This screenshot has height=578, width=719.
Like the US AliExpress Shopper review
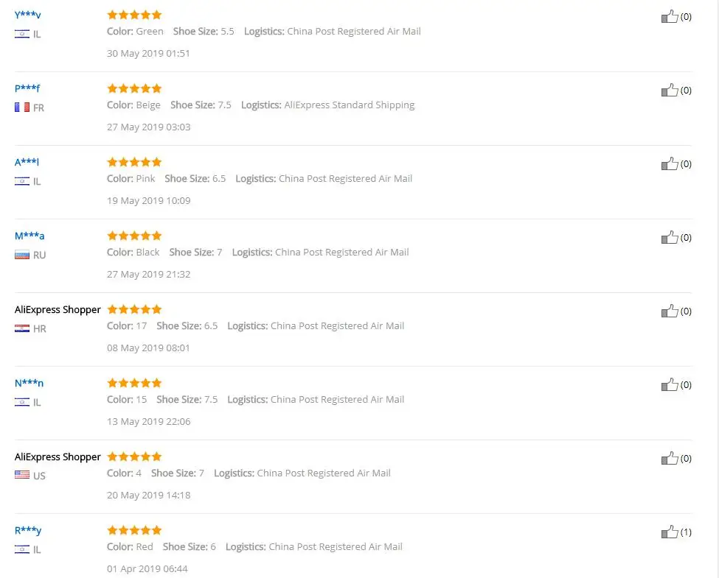pyautogui.click(x=670, y=459)
